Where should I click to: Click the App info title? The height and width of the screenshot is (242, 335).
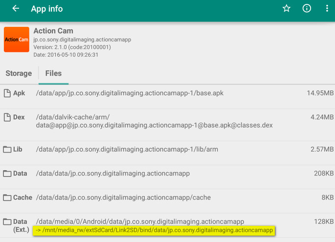point(47,9)
